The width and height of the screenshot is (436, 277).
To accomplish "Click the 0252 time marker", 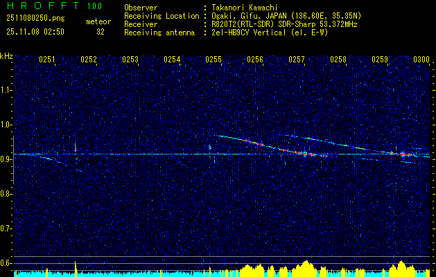I will 89,60.
